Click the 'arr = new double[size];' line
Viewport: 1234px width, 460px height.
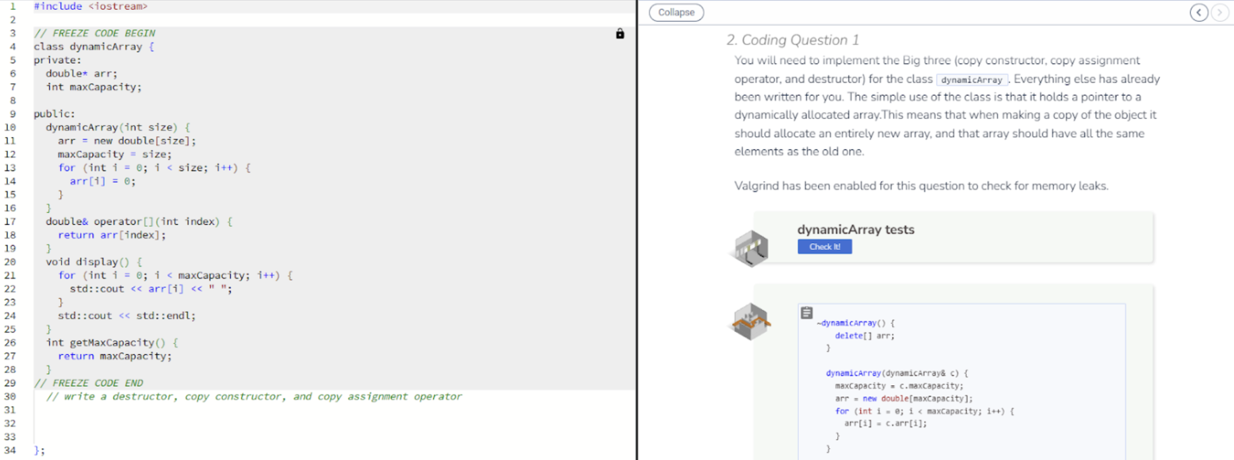point(127,141)
